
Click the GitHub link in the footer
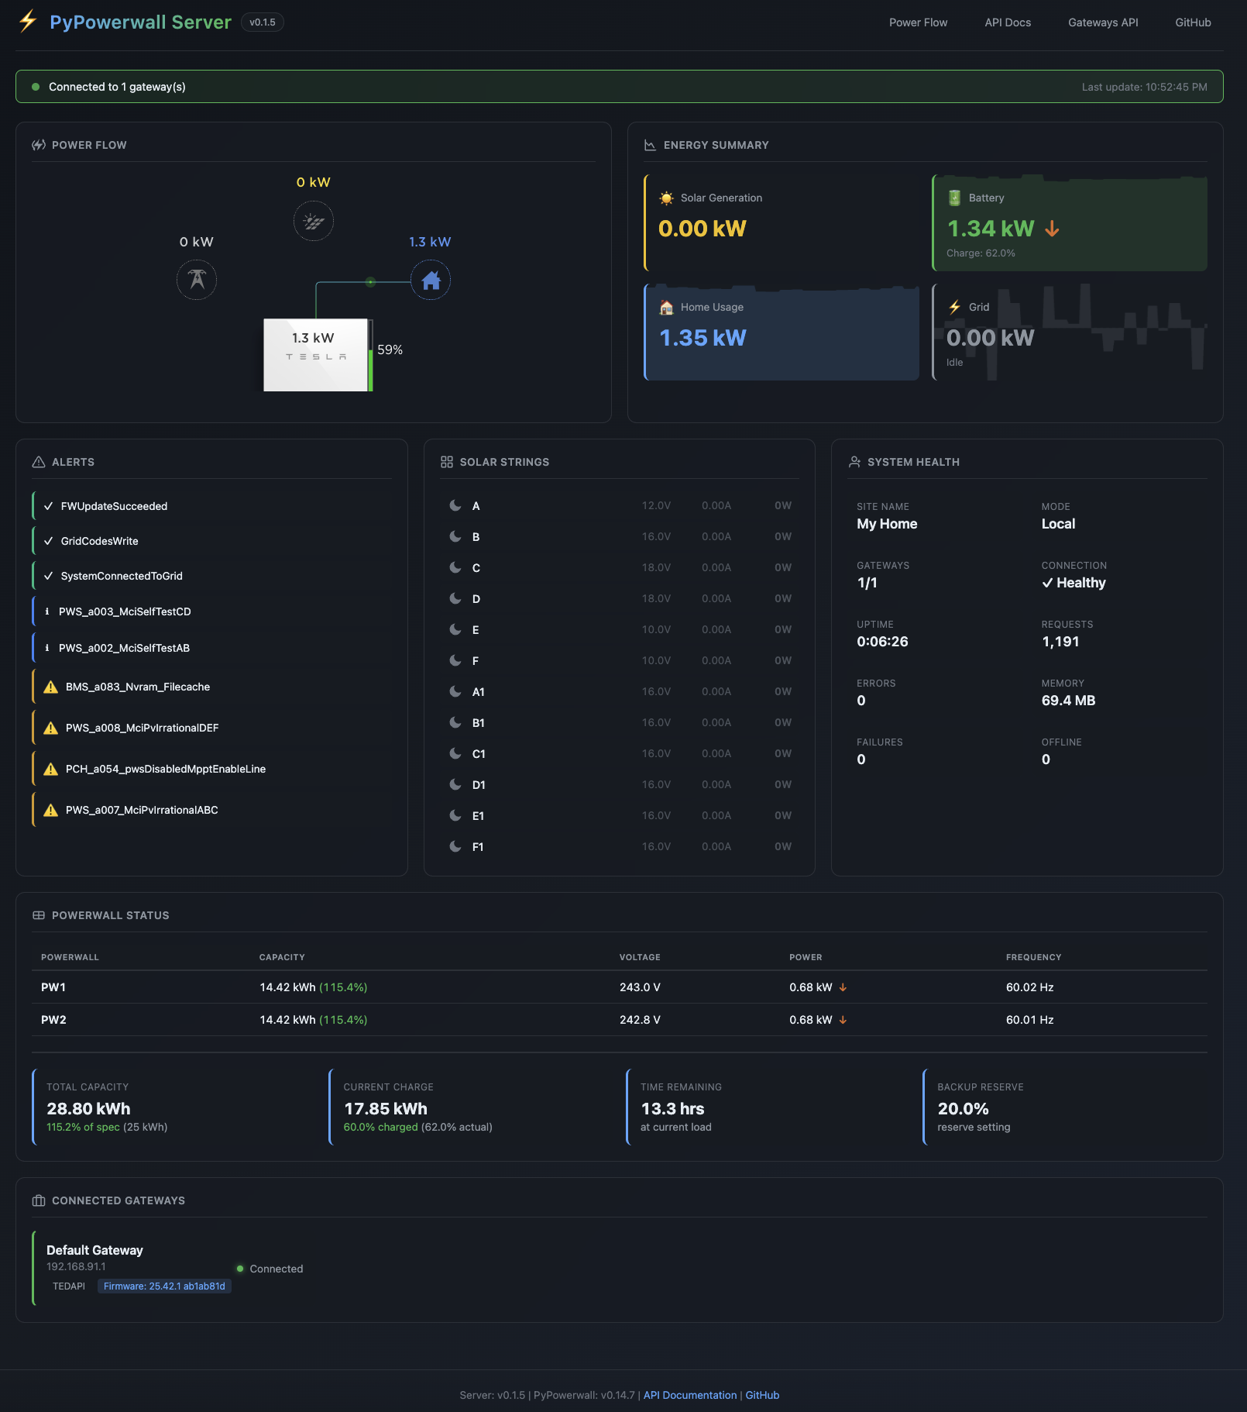[762, 1395]
